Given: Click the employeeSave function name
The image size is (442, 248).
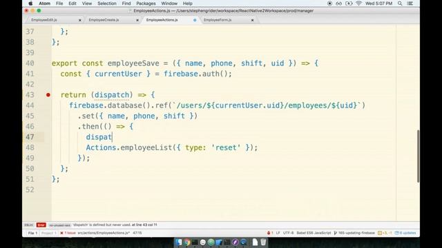Looking at the screenshot, I should 133,63.
